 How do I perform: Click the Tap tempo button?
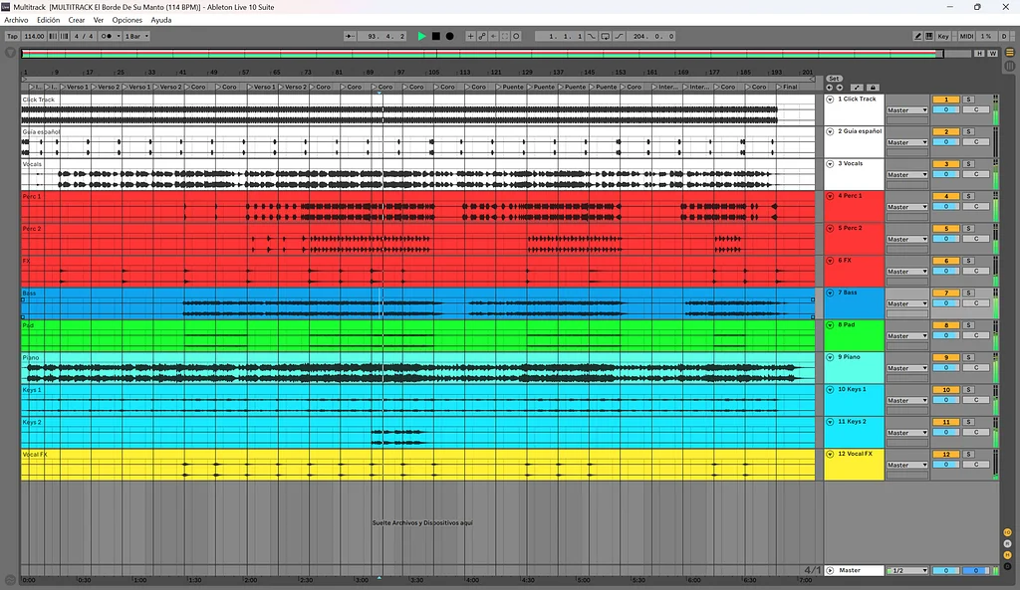[x=12, y=37]
